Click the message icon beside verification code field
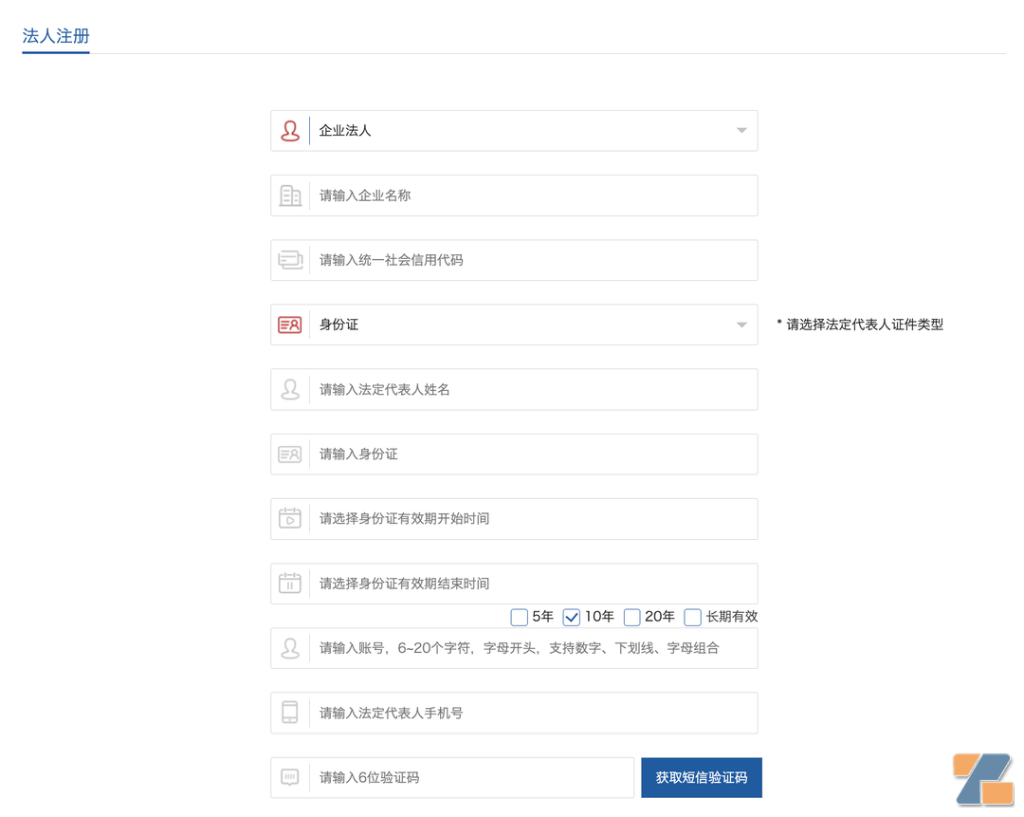The height and width of the screenshot is (817, 1024). coord(289,777)
